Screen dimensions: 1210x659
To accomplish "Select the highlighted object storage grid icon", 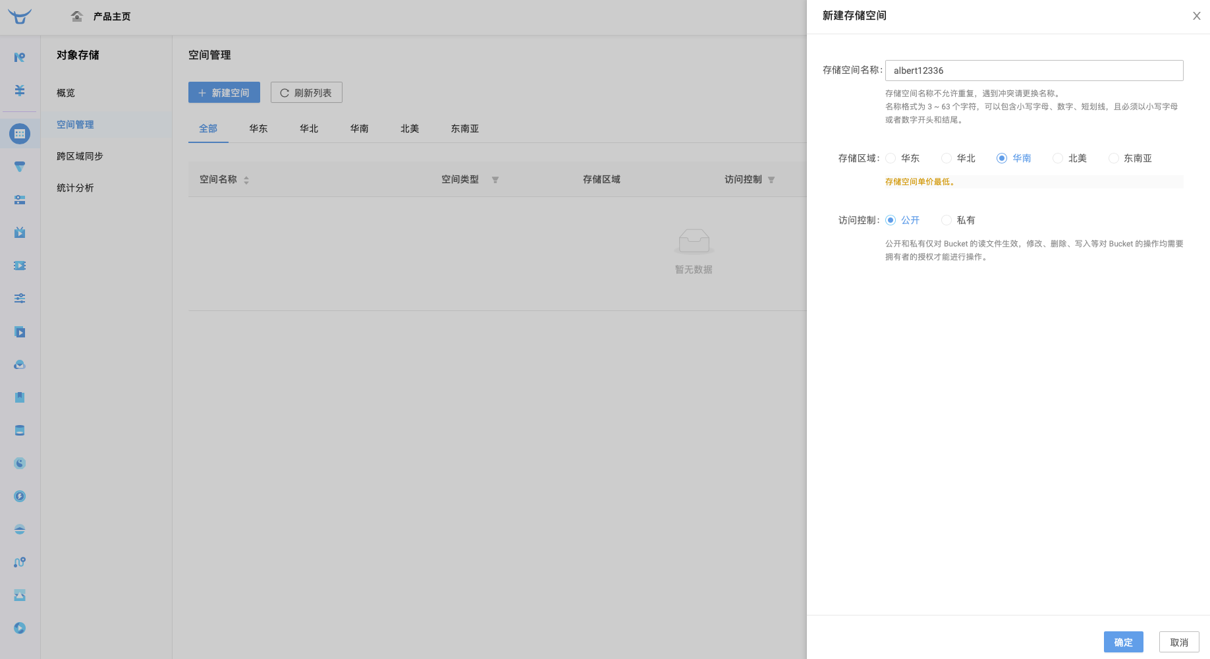I will coord(19,133).
